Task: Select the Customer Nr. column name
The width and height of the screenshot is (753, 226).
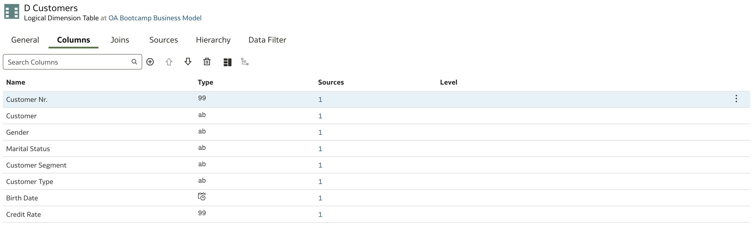Action: (26, 100)
